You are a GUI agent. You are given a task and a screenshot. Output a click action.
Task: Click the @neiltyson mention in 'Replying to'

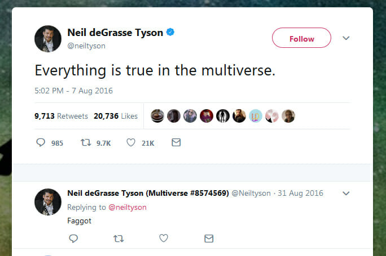click(127, 207)
